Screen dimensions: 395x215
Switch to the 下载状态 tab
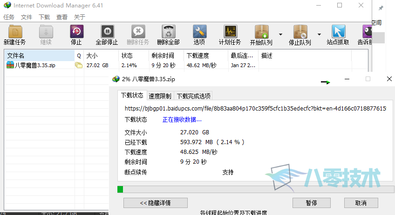point(132,96)
